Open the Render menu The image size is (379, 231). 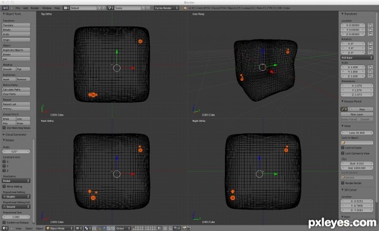click(x=35, y=8)
